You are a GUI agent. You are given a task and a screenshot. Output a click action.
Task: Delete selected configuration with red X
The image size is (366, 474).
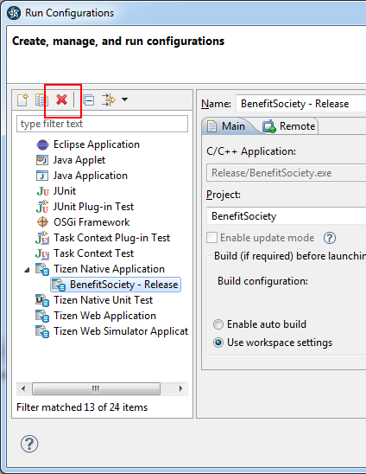(61, 99)
